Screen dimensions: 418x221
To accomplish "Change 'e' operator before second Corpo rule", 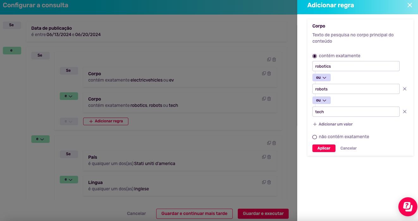I will pyautogui.click(x=69, y=96).
